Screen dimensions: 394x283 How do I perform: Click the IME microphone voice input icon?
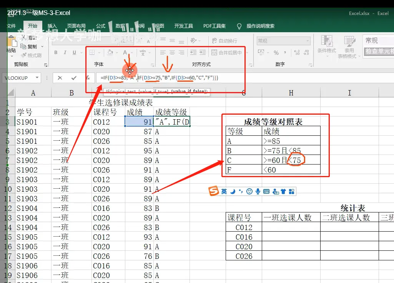point(258,191)
